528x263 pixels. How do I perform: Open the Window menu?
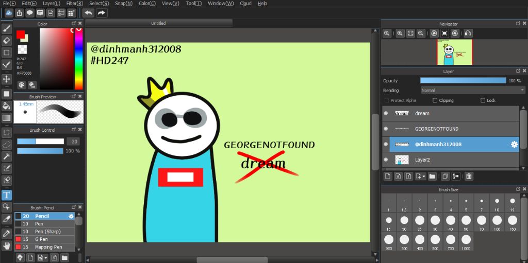(221, 4)
